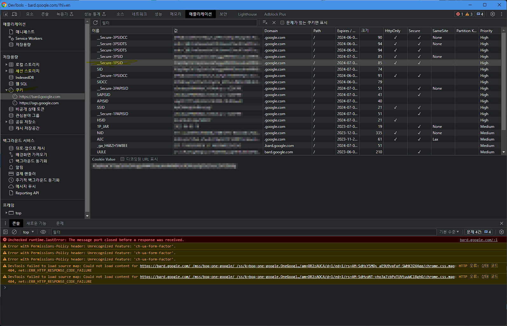The width and height of the screenshot is (507, 326).
Task: Expand the Shared Storage tree node
Action: tap(6, 122)
